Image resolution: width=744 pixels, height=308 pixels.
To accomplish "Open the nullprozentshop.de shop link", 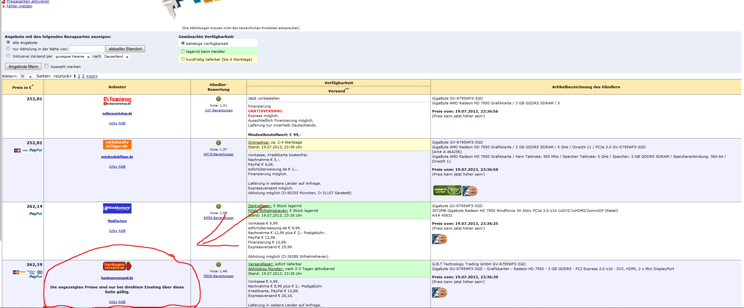I will (117, 114).
